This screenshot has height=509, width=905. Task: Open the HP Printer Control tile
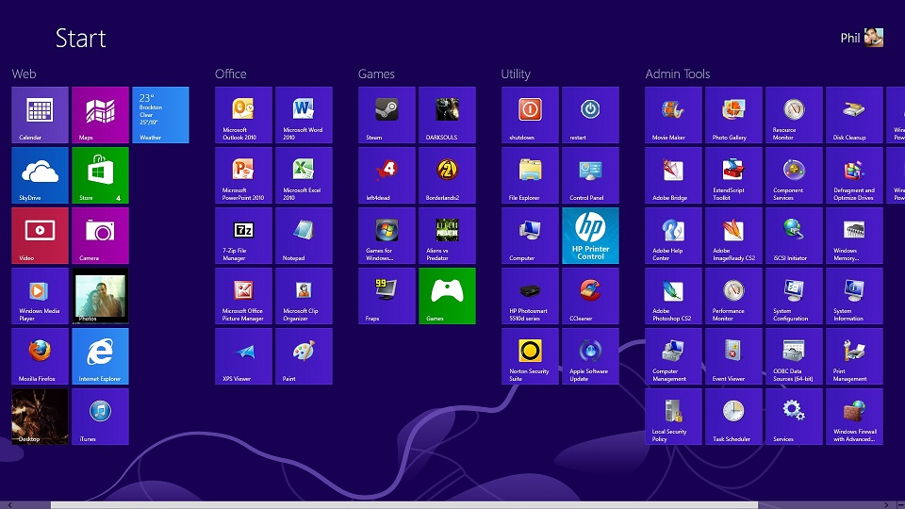590,236
